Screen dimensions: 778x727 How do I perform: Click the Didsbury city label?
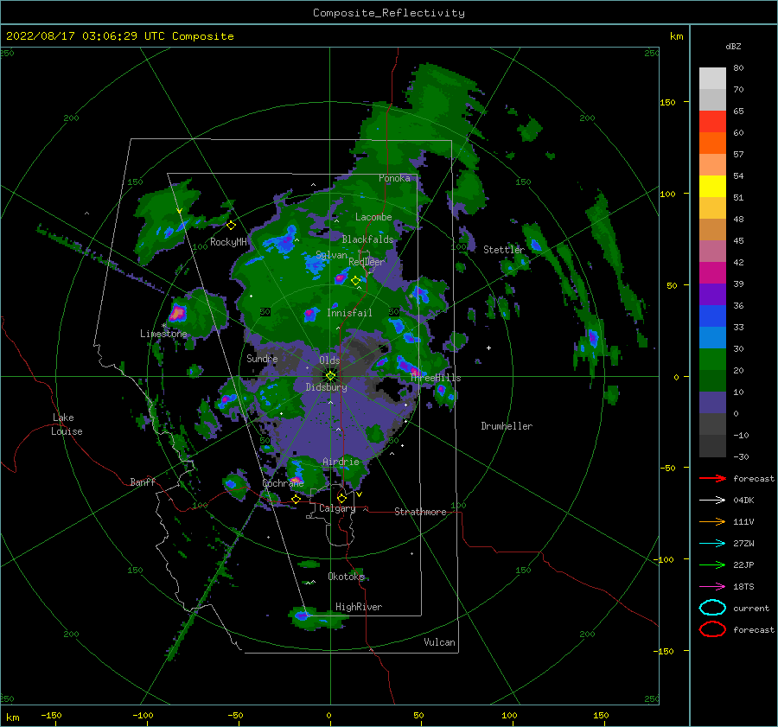pyautogui.click(x=326, y=387)
